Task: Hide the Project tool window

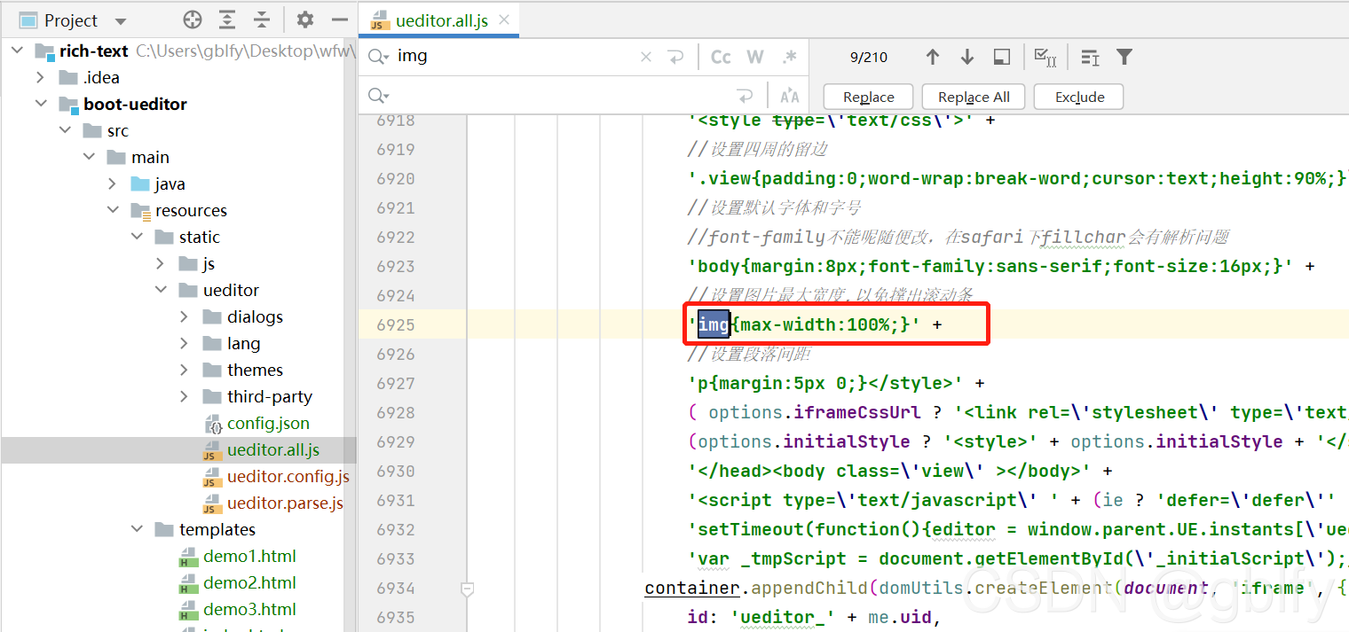Action: [x=339, y=20]
